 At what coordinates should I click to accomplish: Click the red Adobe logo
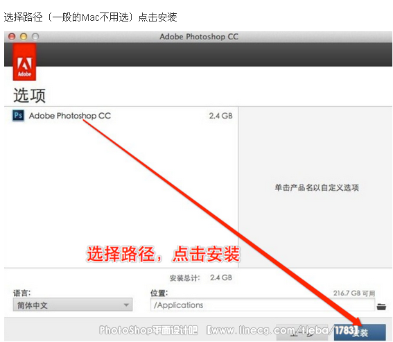[x=24, y=62]
